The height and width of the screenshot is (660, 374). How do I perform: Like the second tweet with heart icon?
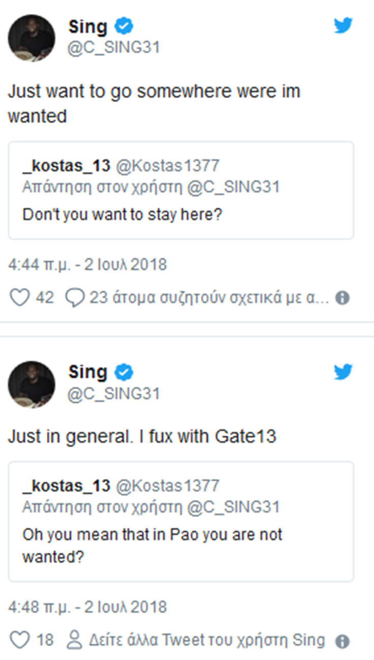[x=20, y=640]
